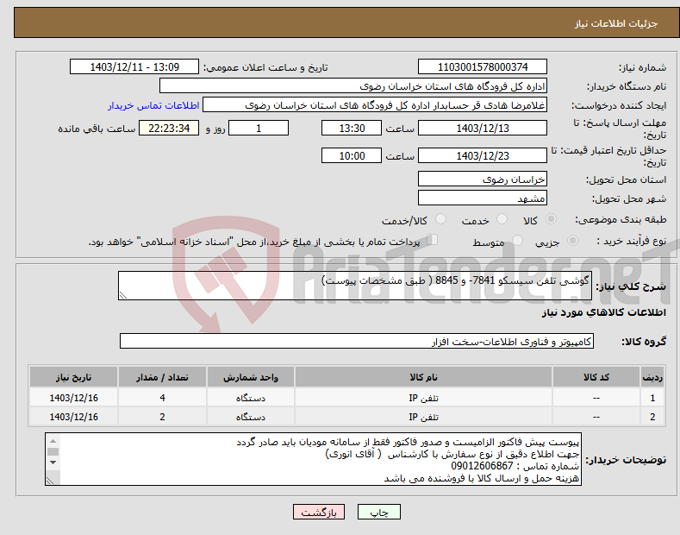Viewport: 680px width, 535px height.
Task: Click the scrollbar thumb in buyer notes
Action: [x=53, y=451]
